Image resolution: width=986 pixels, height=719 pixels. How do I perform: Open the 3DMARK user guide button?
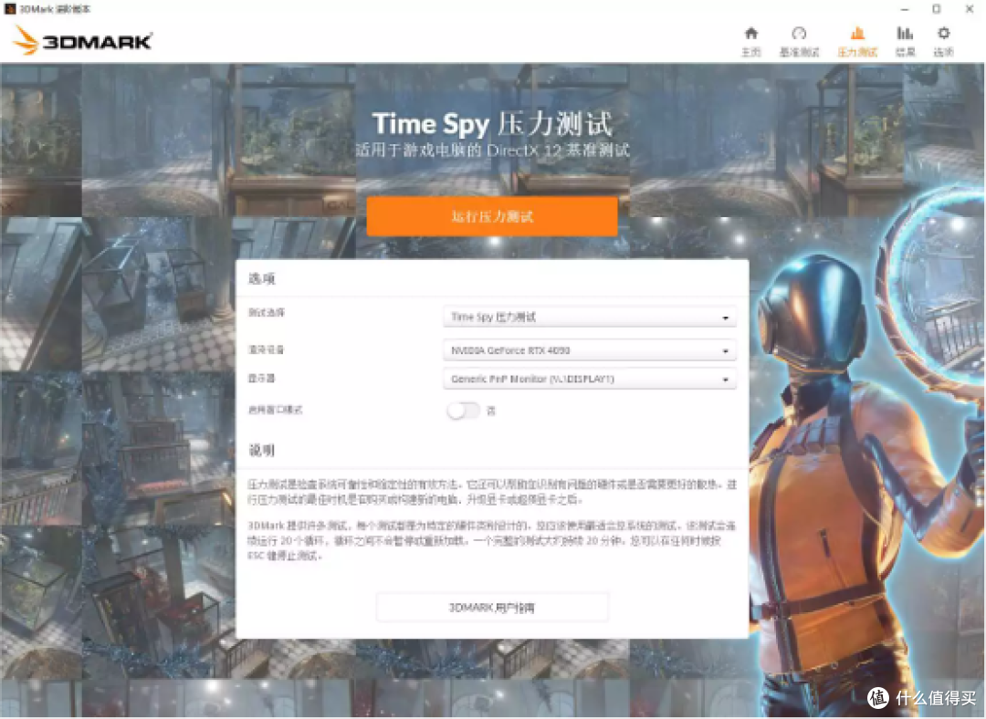tap(492, 607)
